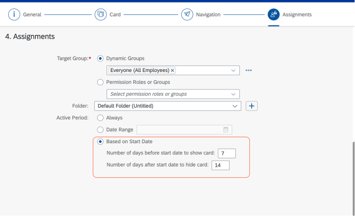Click the Navigation paper plane icon
The image size is (355, 216).
click(187, 14)
